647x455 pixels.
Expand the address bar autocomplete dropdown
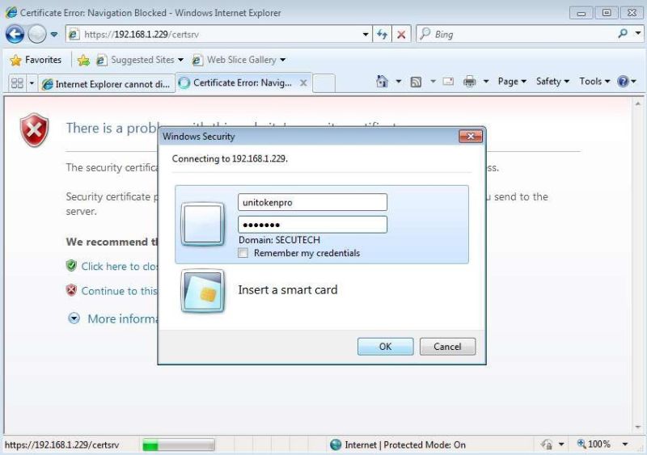(x=366, y=35)
